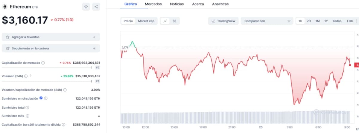Select the line chart view icon
359x133 pixels.
pos(165,21)
